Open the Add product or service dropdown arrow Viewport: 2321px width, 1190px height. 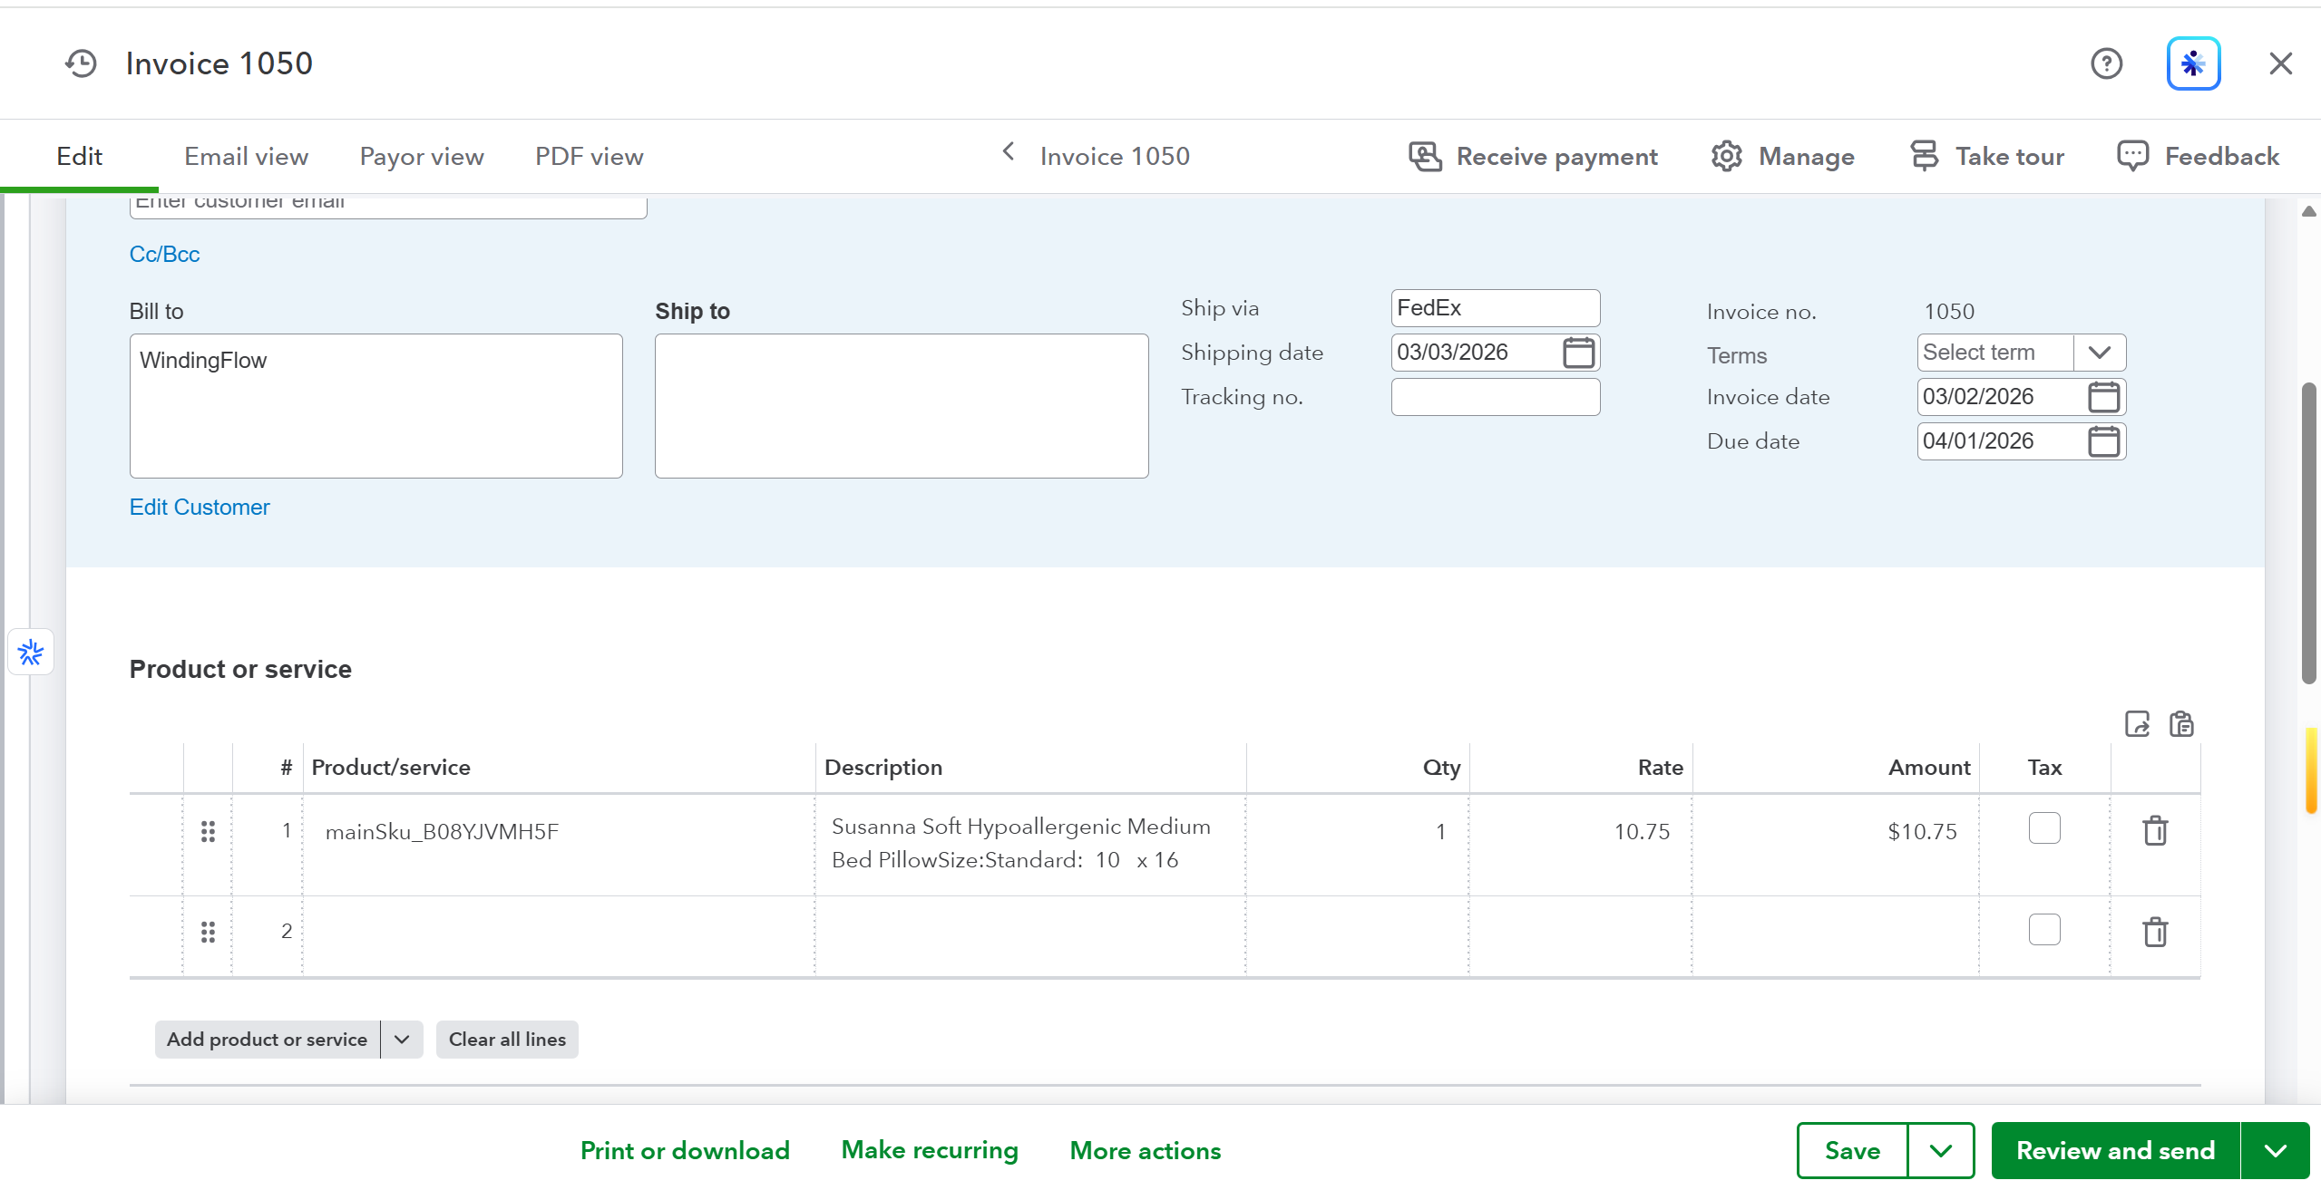402,1039
